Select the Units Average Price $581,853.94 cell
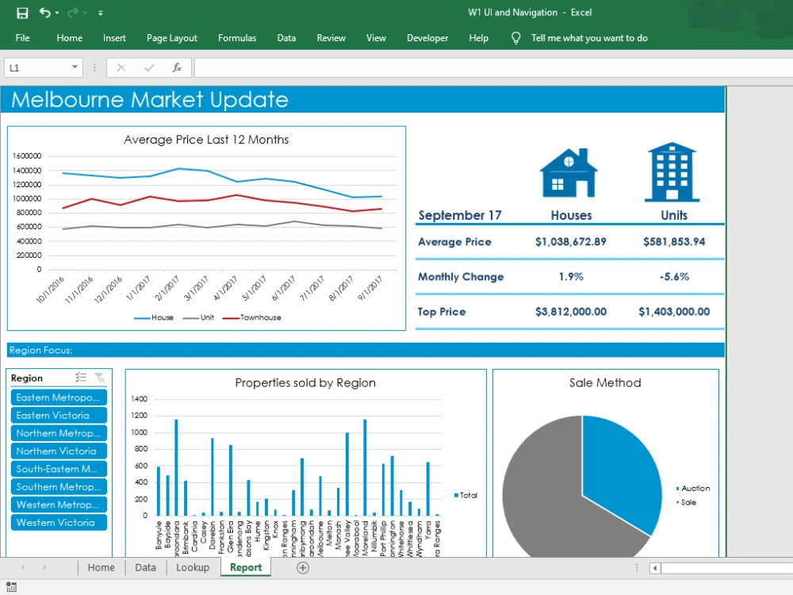The height and width of the screenshot is (595, 793). click(x=674, y=242)
